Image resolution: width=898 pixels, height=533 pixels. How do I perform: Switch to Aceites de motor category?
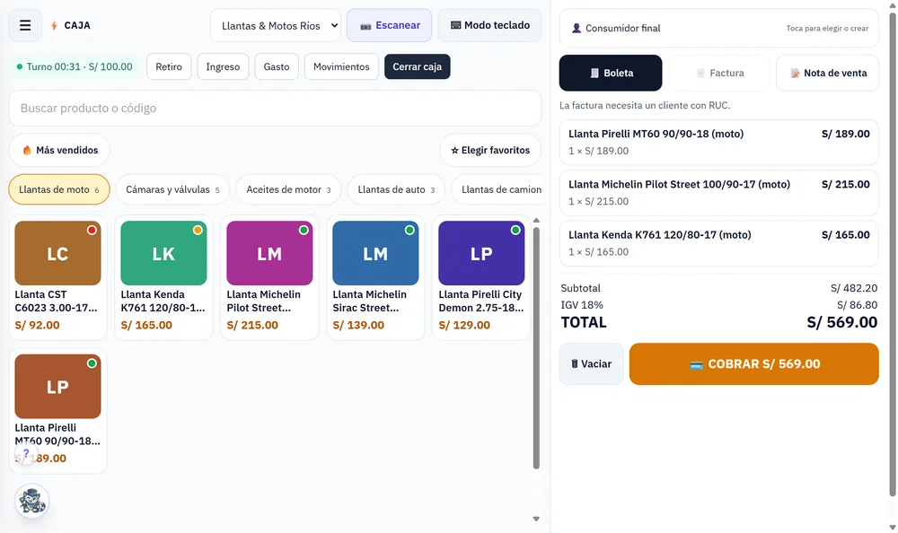288,189
